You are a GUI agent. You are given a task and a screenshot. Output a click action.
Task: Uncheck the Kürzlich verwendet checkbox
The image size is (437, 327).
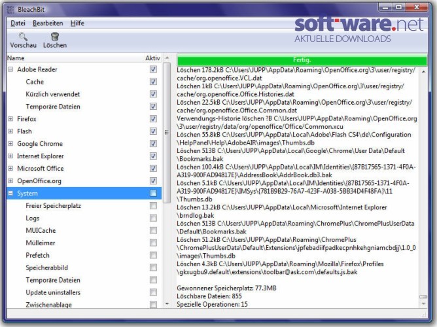(153, 94)
